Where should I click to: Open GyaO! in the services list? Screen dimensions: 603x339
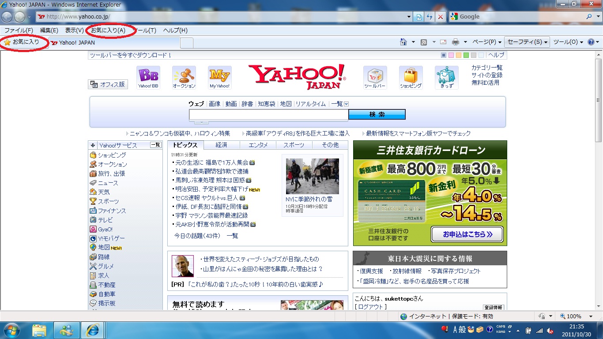[x=105, y=229]
